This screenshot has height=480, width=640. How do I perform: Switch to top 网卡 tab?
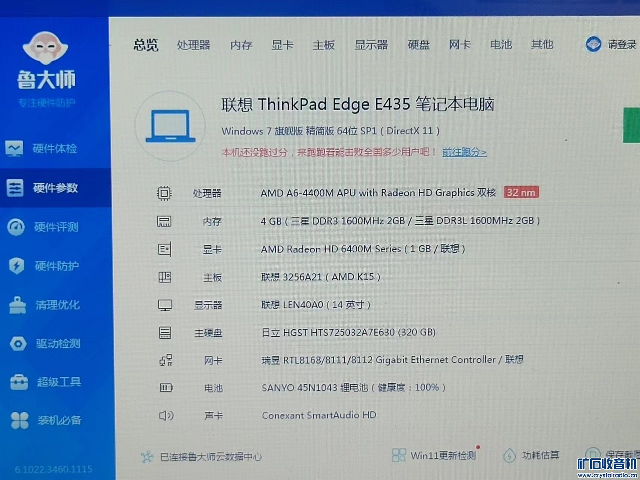click(460, 45)
